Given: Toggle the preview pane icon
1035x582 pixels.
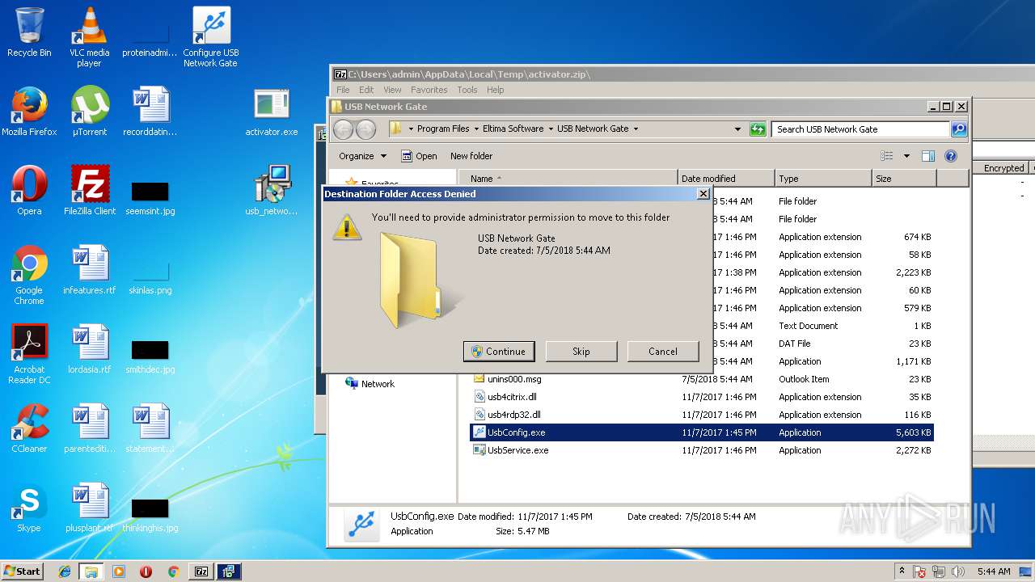Looking at the screenshot, I should pos(928,156).
